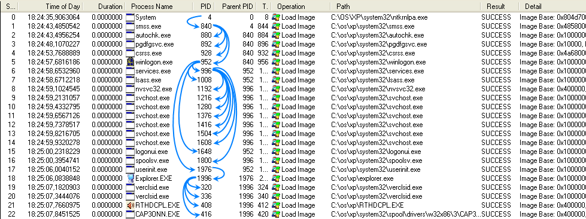Click the userinit.exe process icon
Image resolution: width=586 pixels, height=219 pixels.
[130, 169]
